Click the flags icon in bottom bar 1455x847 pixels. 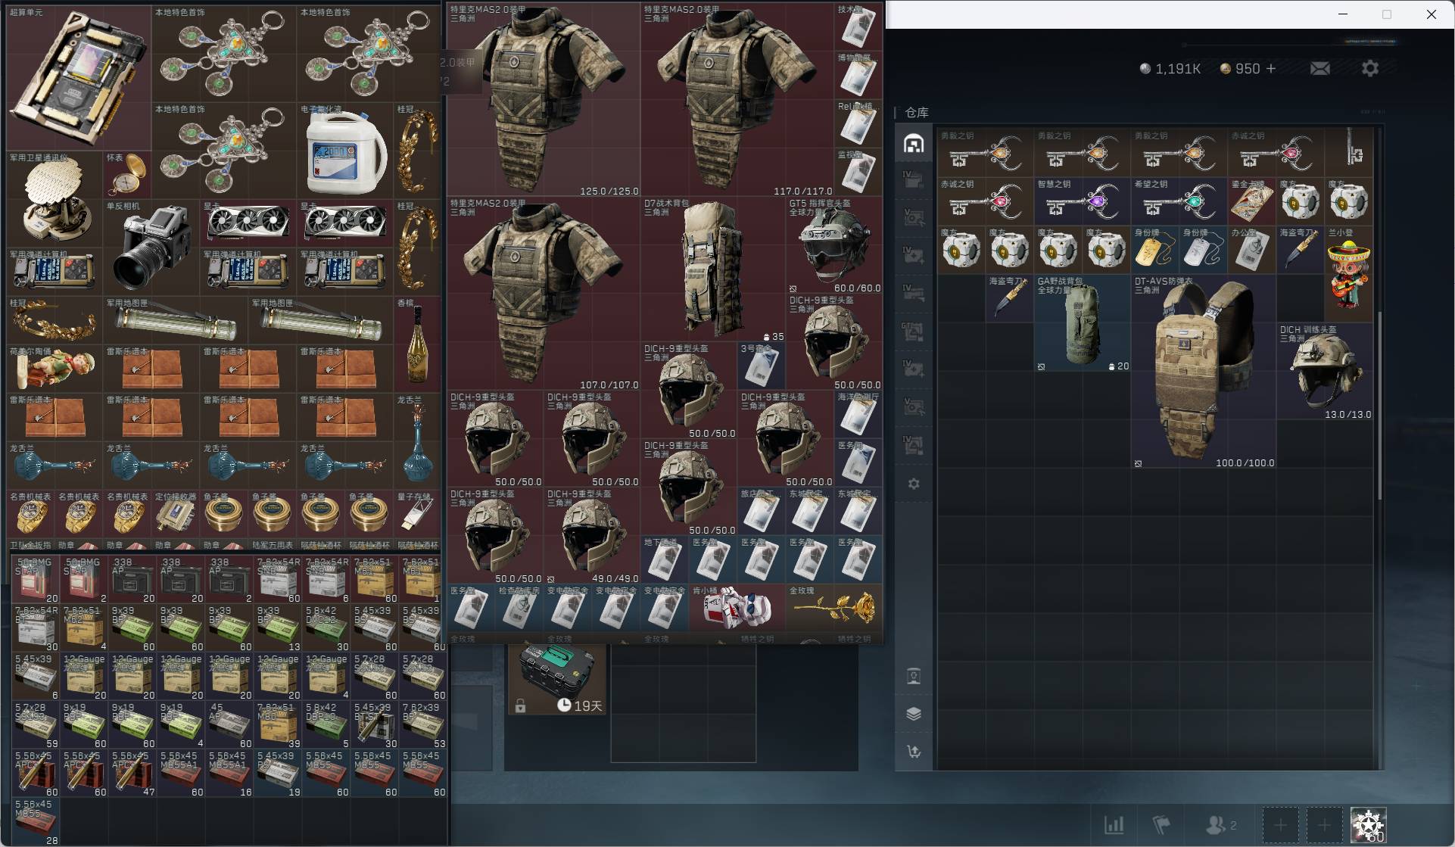click(x=1161, y=824)
